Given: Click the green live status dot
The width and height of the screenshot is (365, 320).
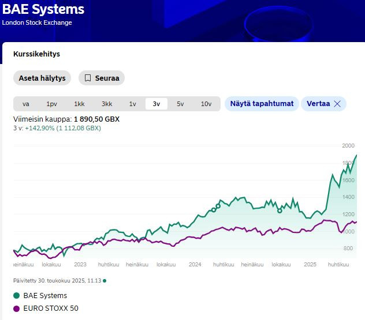Looking at the screenshot, I should tap(105, 281).
